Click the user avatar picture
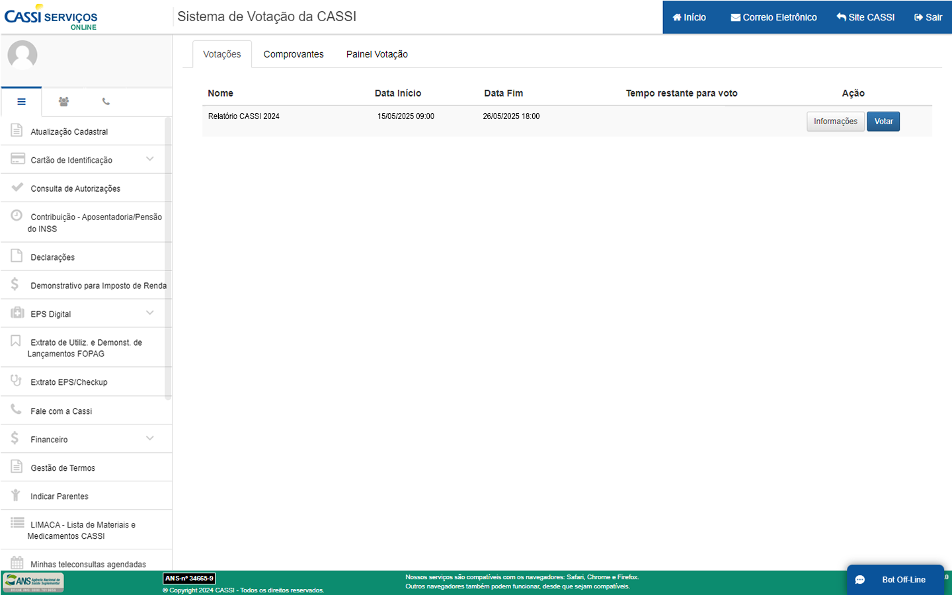Viewport: 952px width, 595px height. pyautogui.click(x=22, y=55)
